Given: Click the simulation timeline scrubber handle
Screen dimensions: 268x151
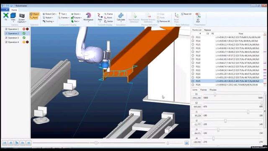Looking at the screenshot, I should [96, 143].
